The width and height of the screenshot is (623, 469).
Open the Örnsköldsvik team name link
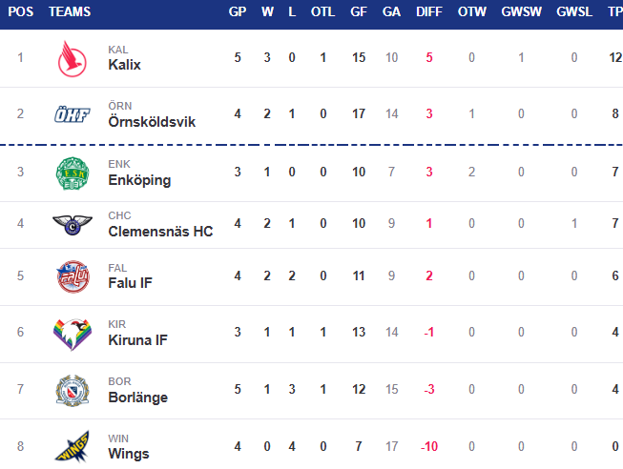click(x=152, y=121)
